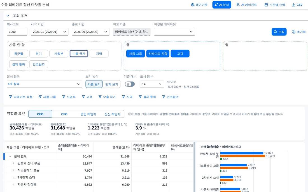
Task: Select the 정산 책임자 role tab
Action: pyautogui.click(x=112, y=114)
